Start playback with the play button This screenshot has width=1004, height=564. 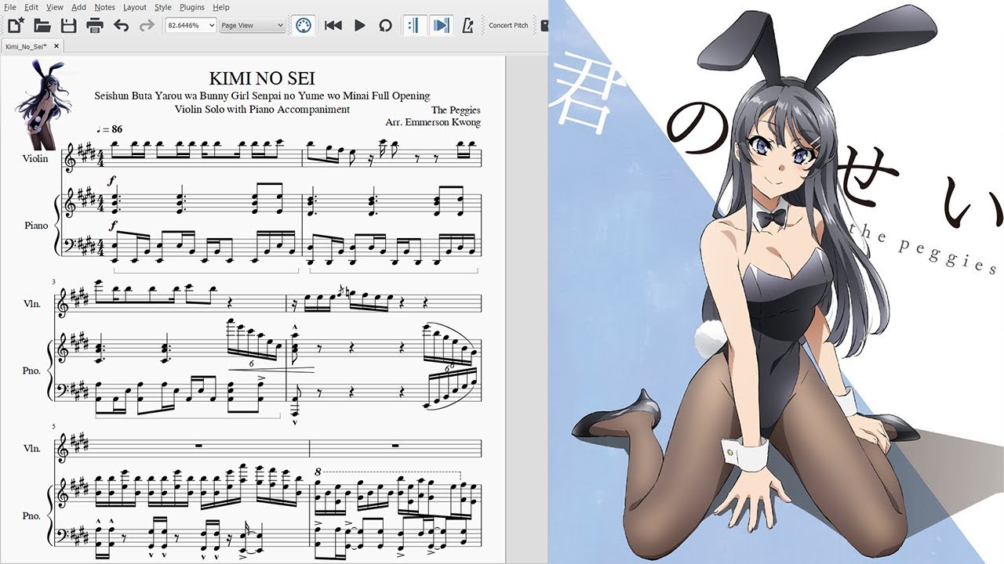(359, 25)
